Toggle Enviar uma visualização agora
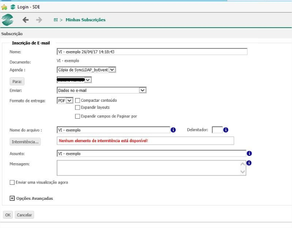The width and height of the screenshot is (292, 228). (12, 182)
